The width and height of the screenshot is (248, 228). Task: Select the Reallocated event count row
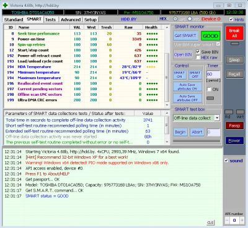(x=84, y=83)
